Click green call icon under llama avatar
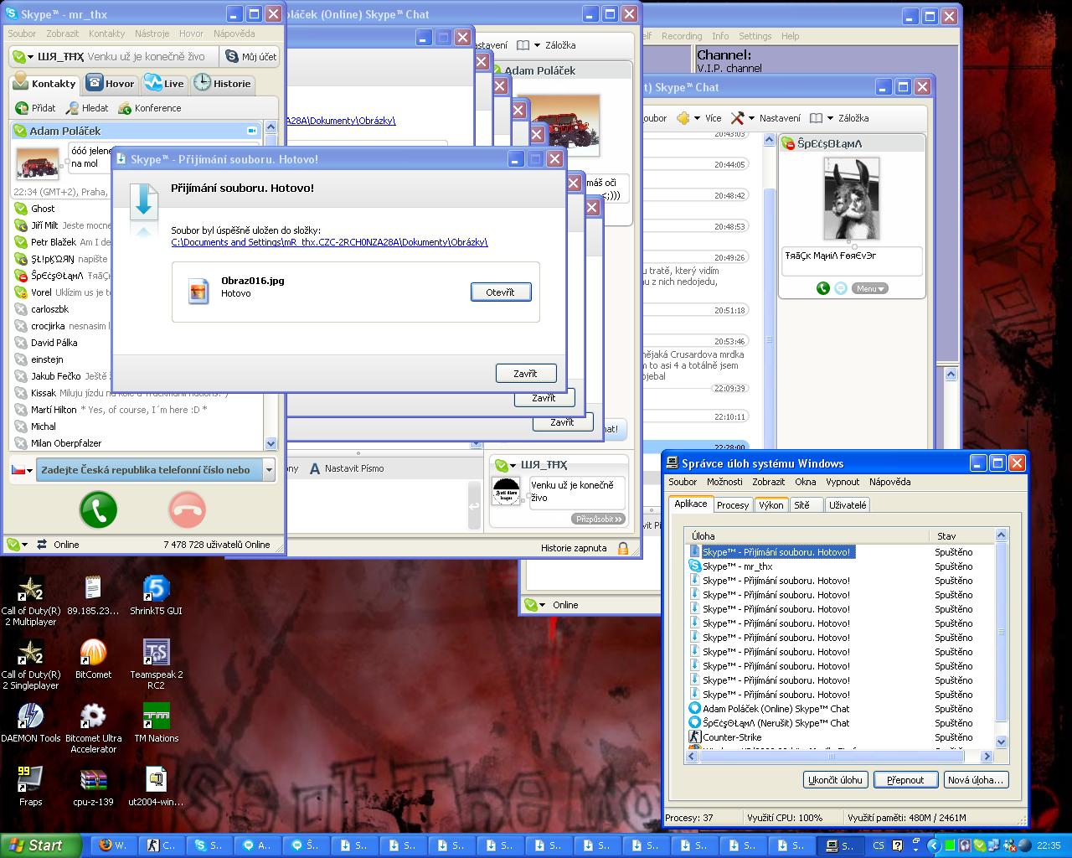The image size is (1072, 858). pyautogui.click(x=823, y=288)
